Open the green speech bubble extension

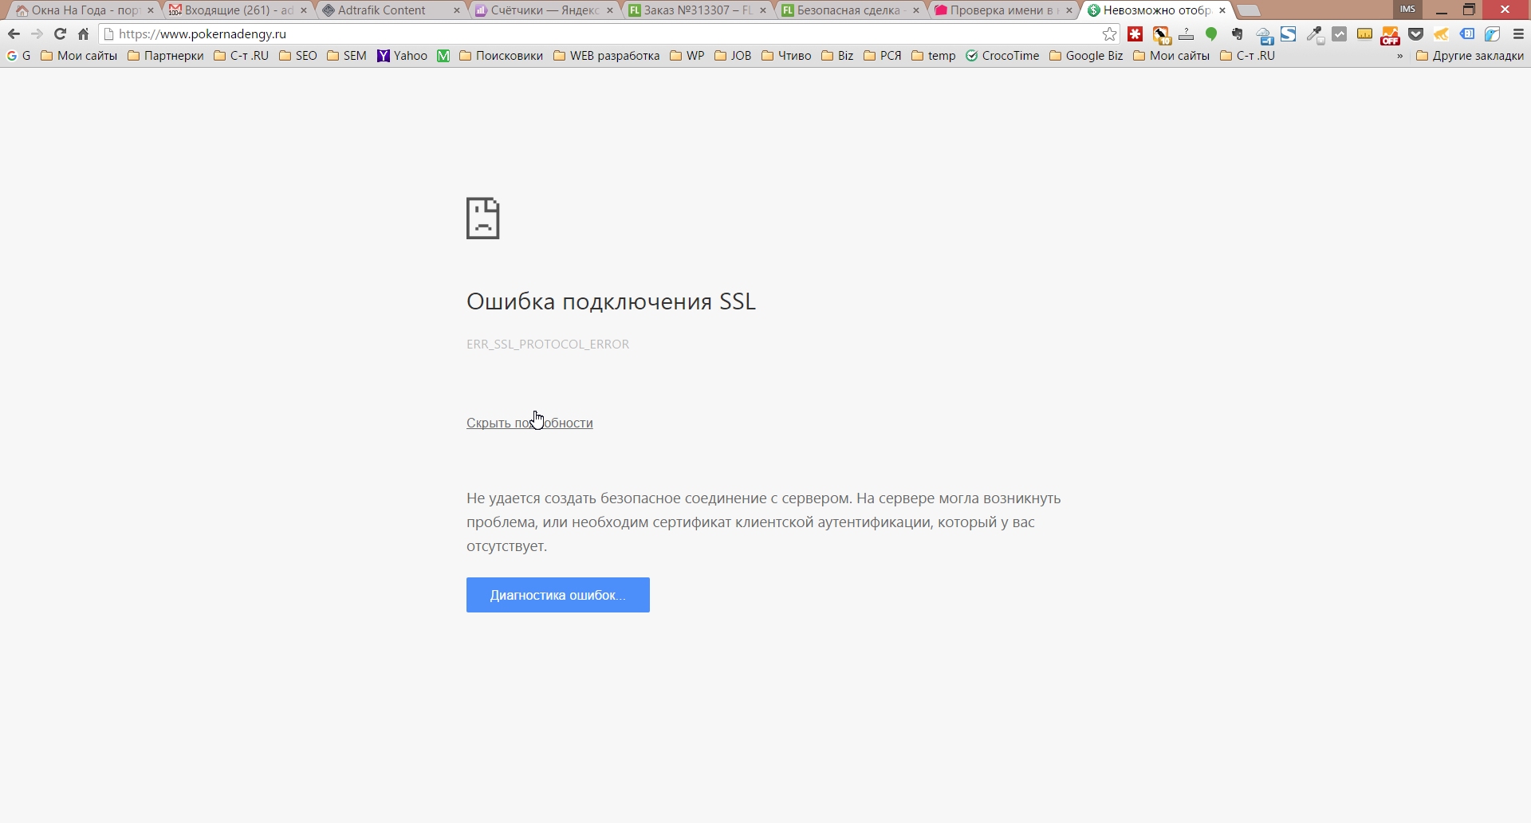(x=1211, y=34)
